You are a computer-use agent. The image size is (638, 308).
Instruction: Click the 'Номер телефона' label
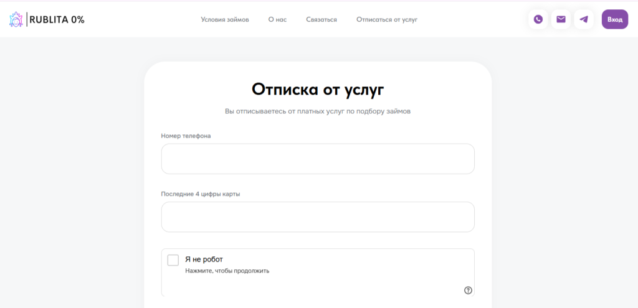(186, 136)
